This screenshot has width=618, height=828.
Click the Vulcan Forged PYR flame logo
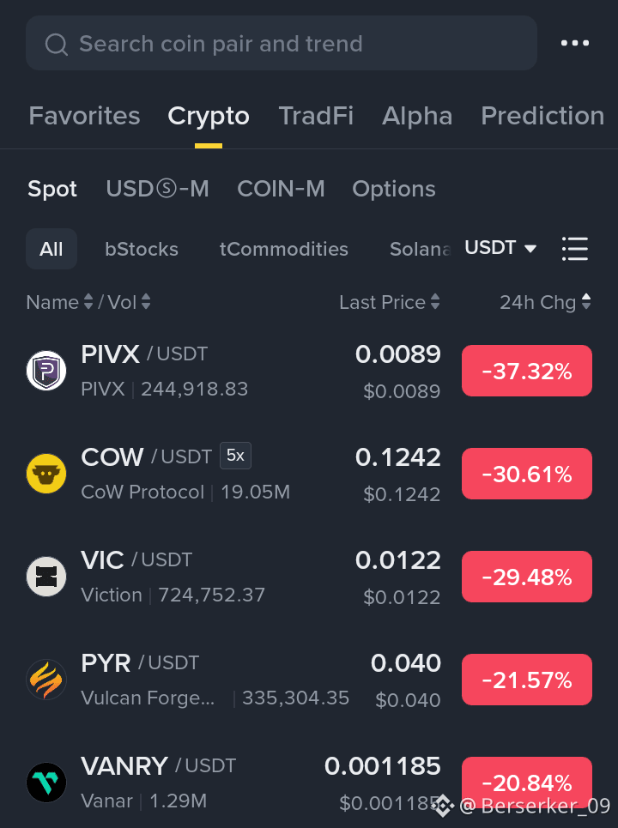point(46,680)
